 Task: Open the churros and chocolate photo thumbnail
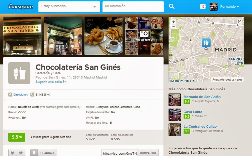click(103, 36)
